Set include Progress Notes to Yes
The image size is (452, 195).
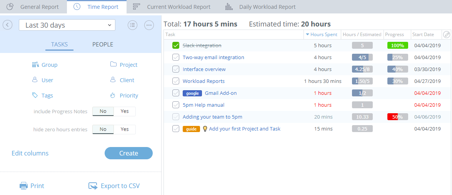125,111
